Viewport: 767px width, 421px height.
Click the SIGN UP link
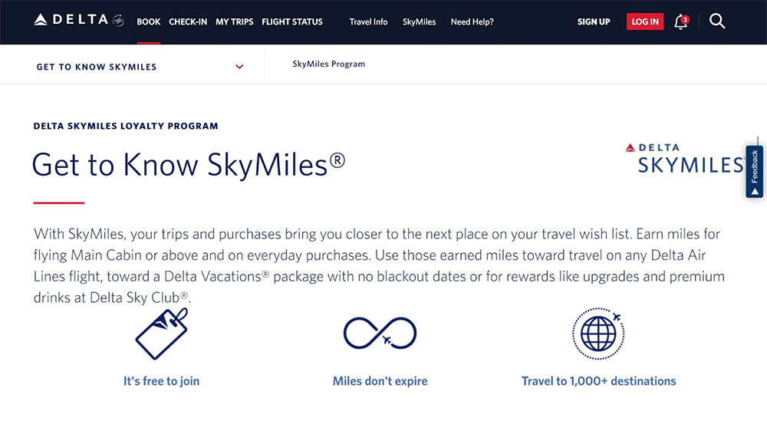coord(594,21)
